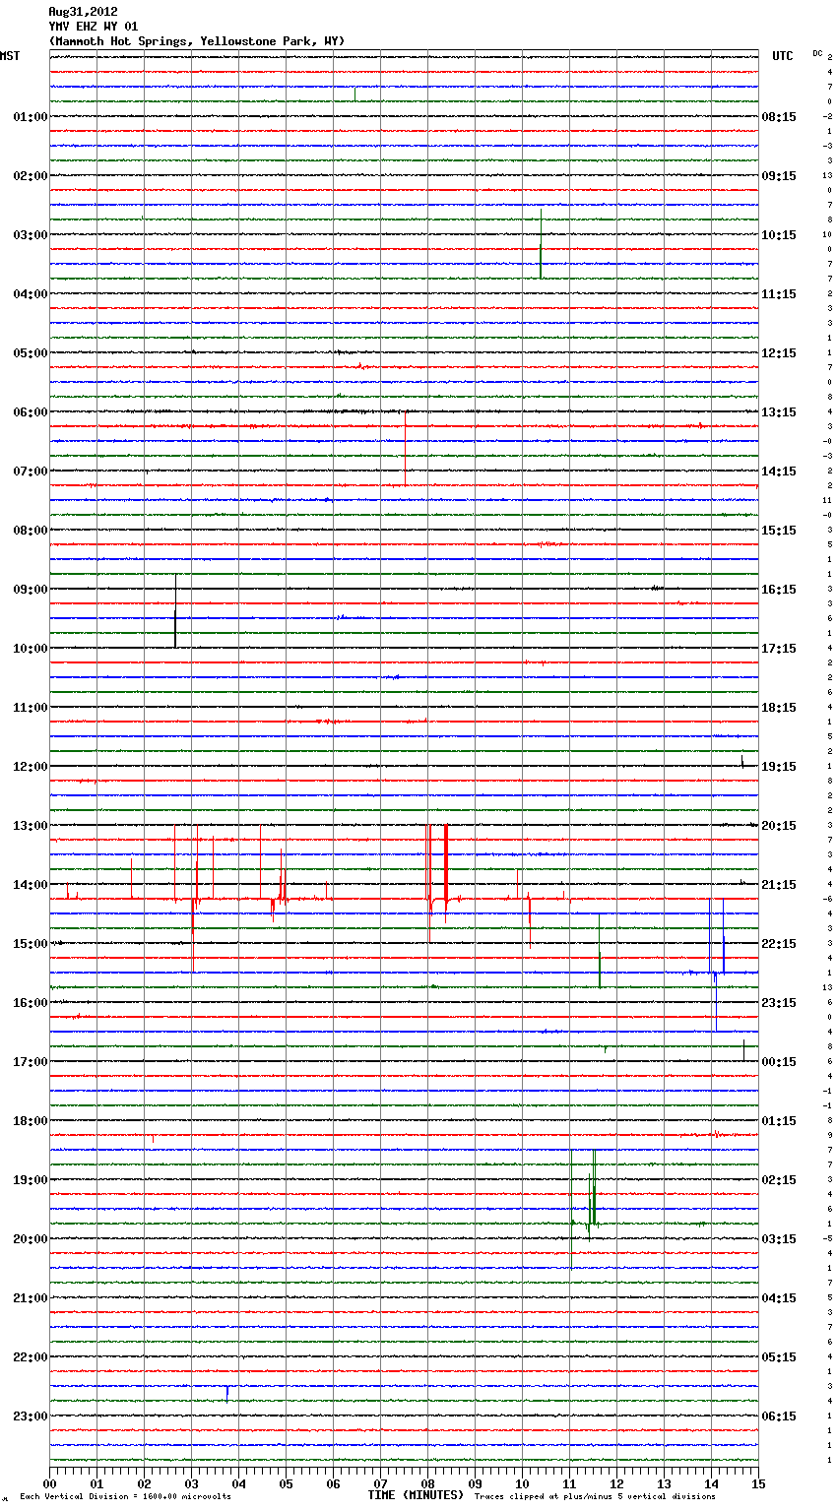This screenshot has height=1510, width=837.
Task: Click the green spike near the 03:00 row
Action: (541, 244)
